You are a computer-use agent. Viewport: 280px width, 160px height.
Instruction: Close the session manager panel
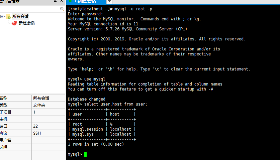(62, 1)
